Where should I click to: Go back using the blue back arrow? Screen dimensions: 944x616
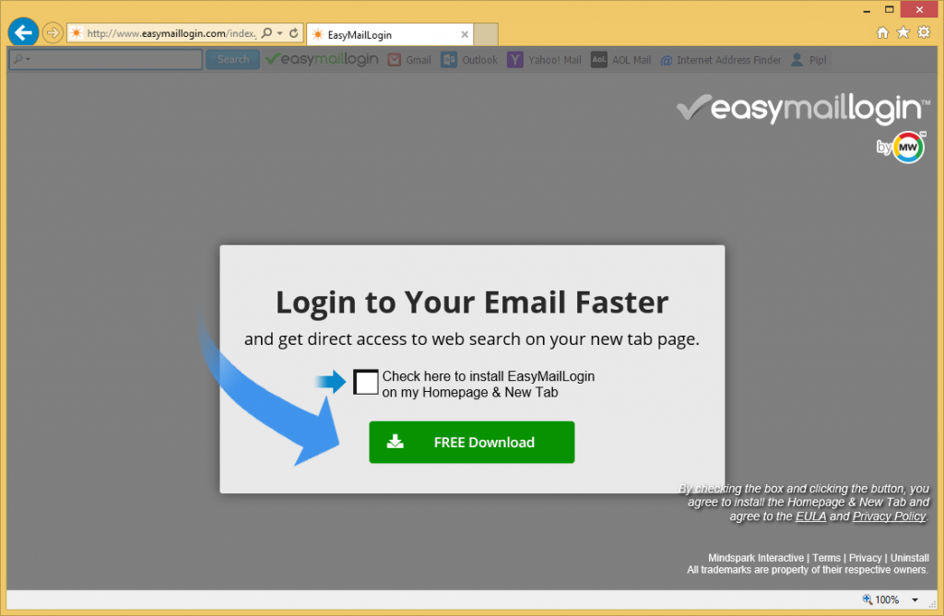(23, 32)
